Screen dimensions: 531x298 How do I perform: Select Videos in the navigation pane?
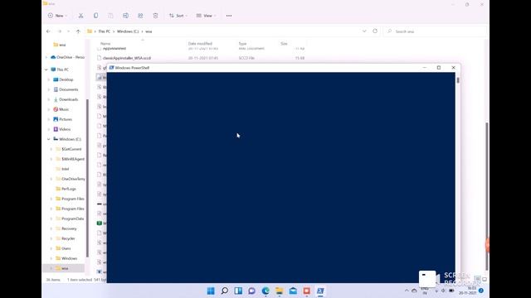[65, 129]
